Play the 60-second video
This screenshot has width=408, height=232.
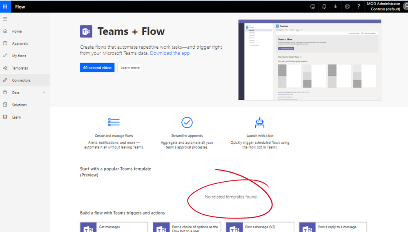[x=97, y=68]
